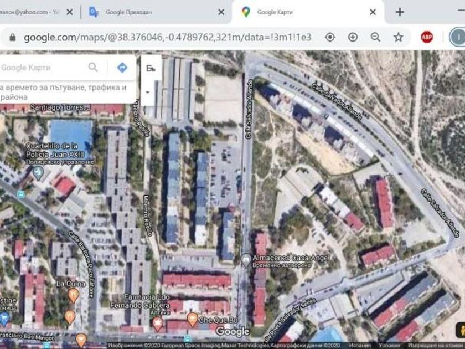Viewport: 465px width, 349px height.
Task: Select the Farmacia Ldo Fernando Cabrera pin
Action: pos(158,324)
